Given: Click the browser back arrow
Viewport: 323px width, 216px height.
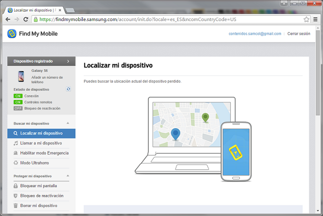Looking at the screenshot, I should [8, 19].
